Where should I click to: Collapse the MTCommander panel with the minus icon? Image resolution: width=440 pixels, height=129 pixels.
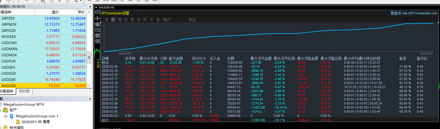[97, 12]
